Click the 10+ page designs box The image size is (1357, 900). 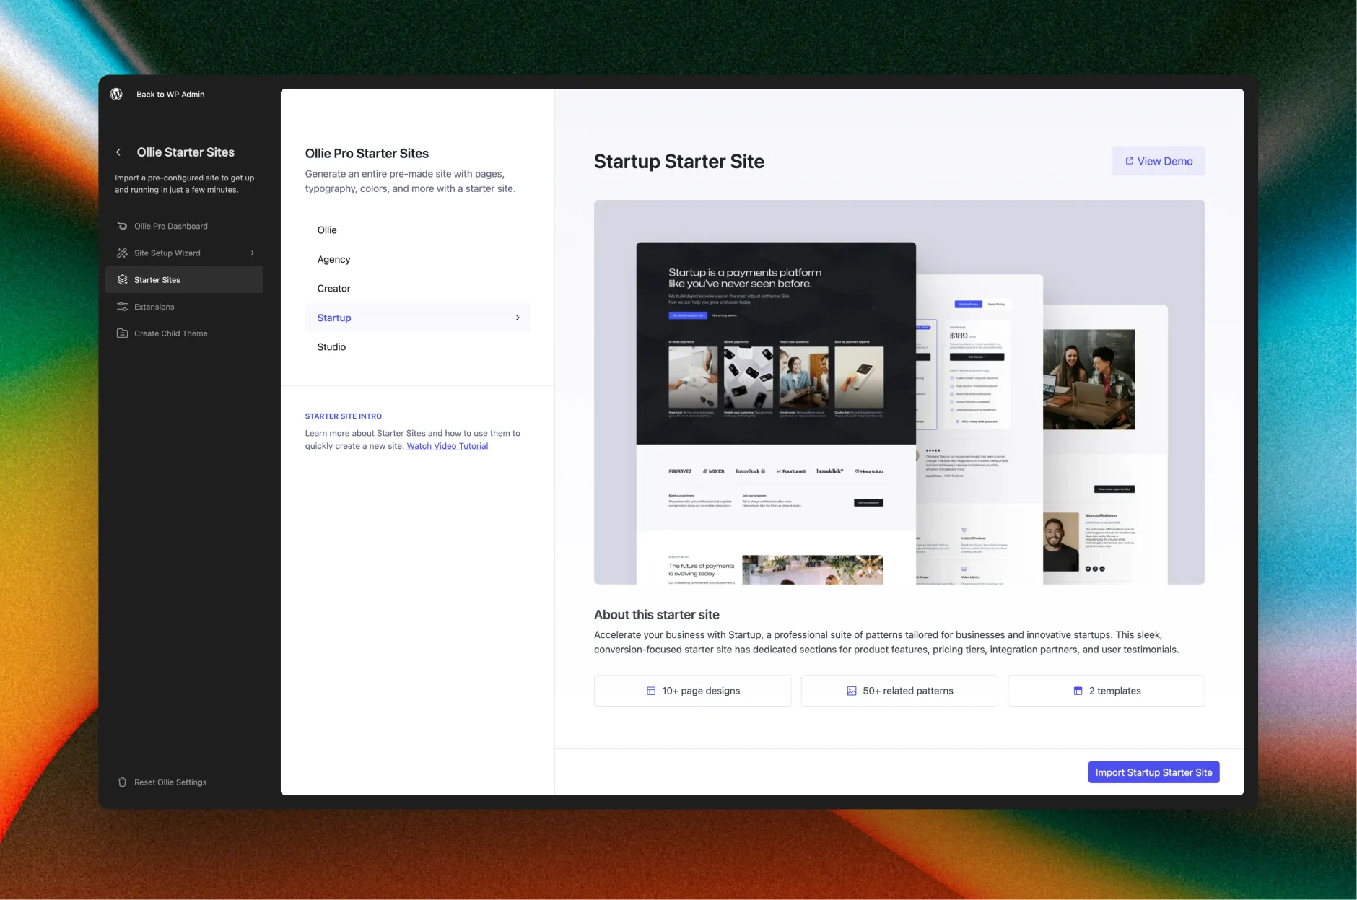pyautogui.click(x=692, y=691)
